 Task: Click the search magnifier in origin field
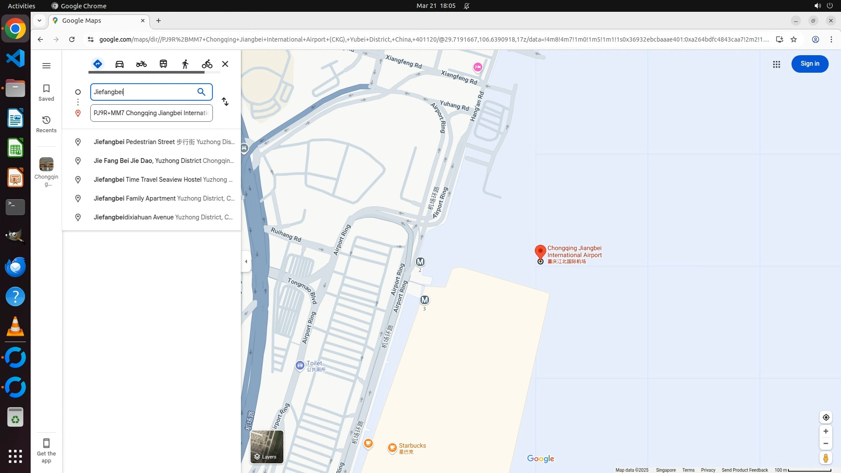pos(201,92)
